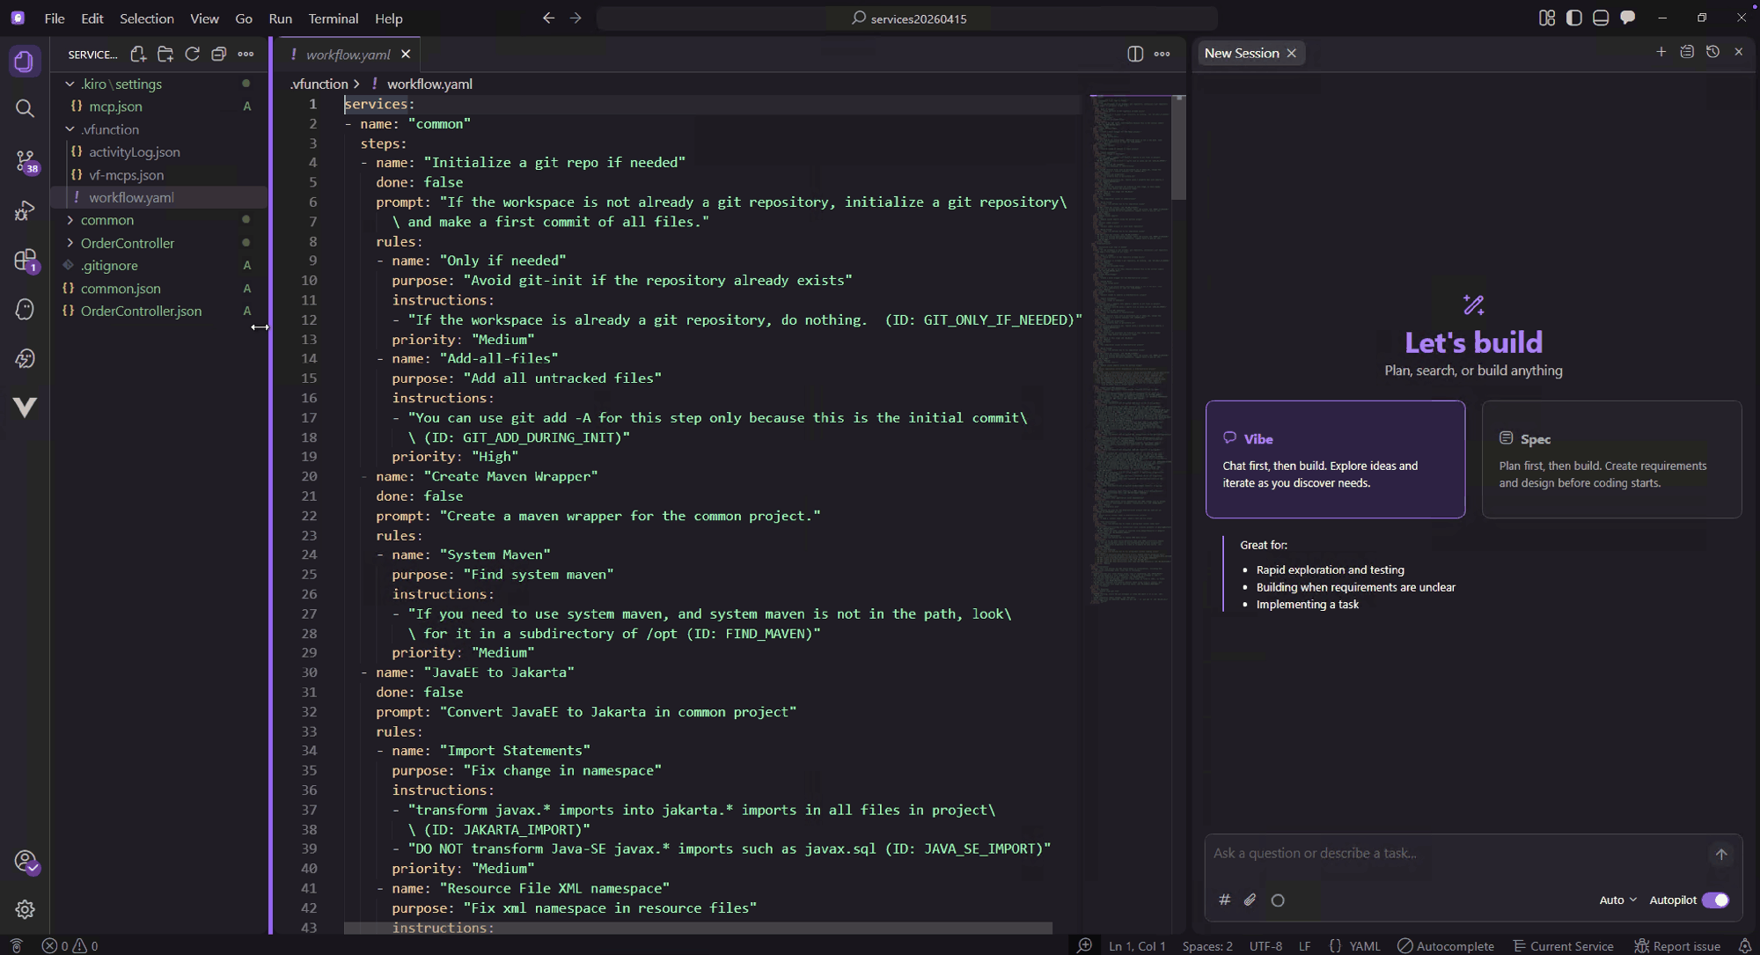The image size is (1760, 955).
Task: Split the editor to the right
Action: pos(1135,54)
